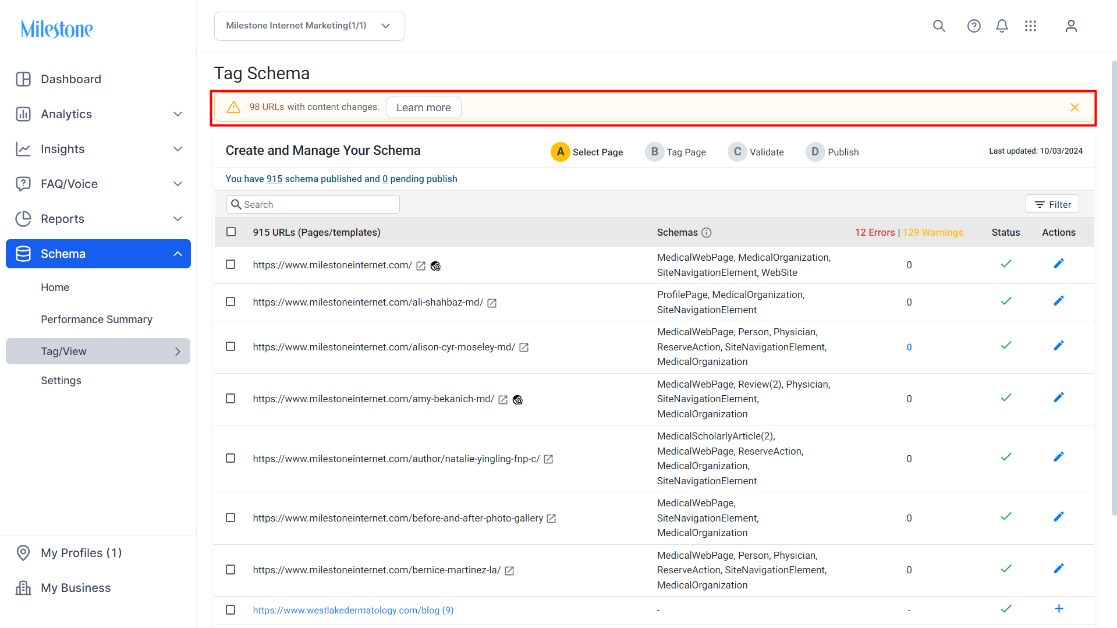Expand the FAQ/Voice sidebar menu

(x=178, y=184)
